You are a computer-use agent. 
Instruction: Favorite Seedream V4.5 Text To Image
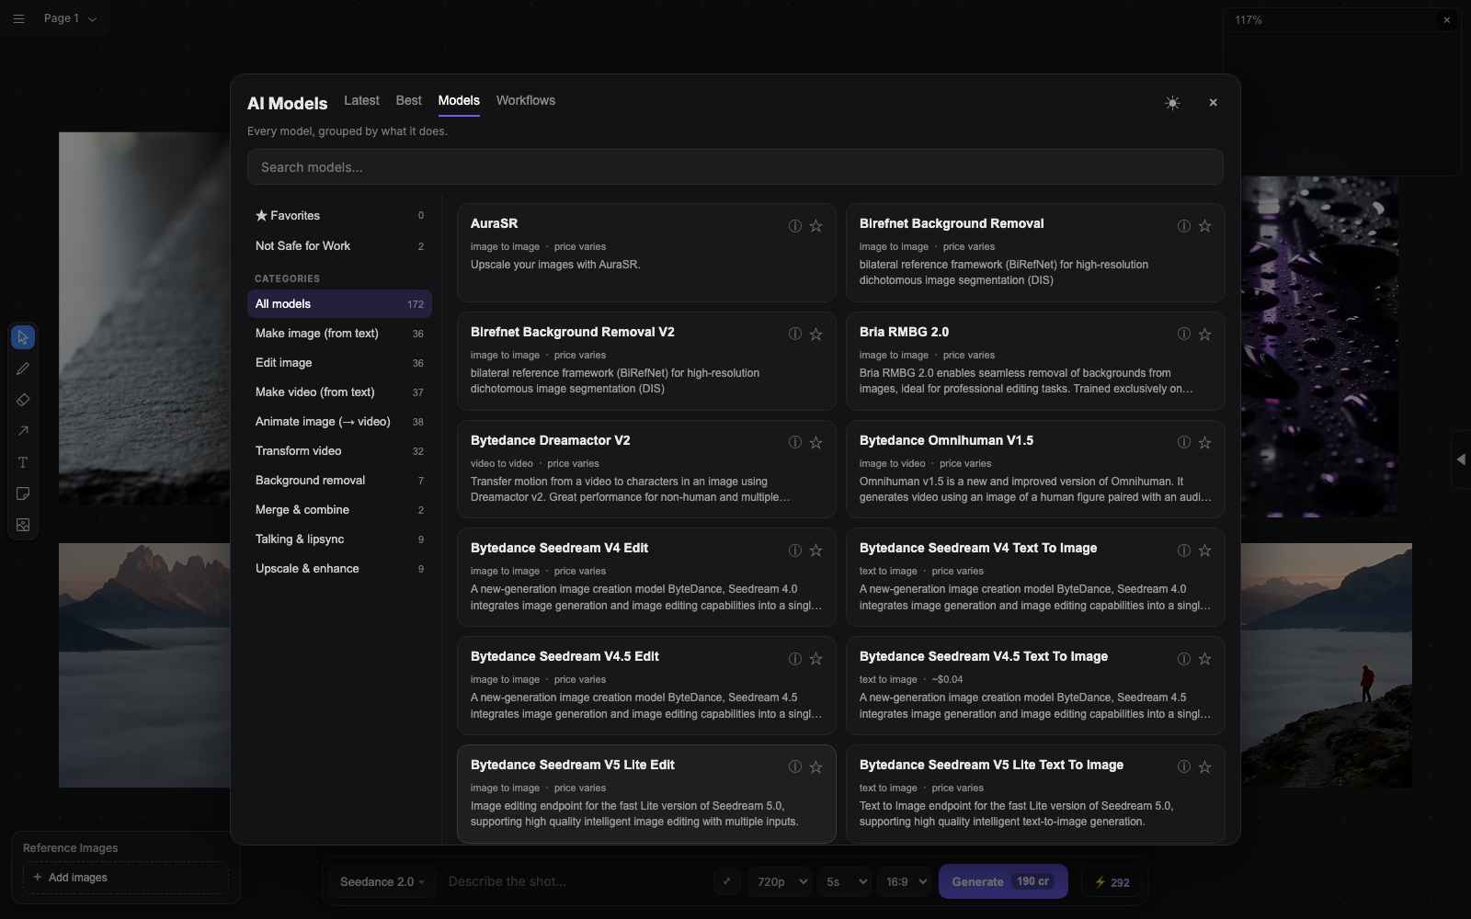(x=1204, y=659)
